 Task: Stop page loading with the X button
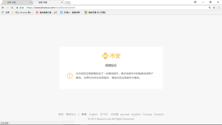pos(12,8)
